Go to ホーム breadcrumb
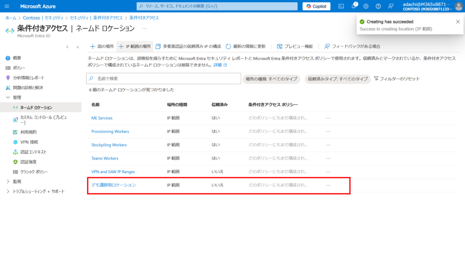 click(x=11, y=18)
